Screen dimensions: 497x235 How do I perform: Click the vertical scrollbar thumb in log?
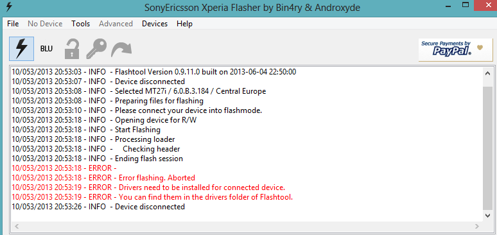point(488,147)
